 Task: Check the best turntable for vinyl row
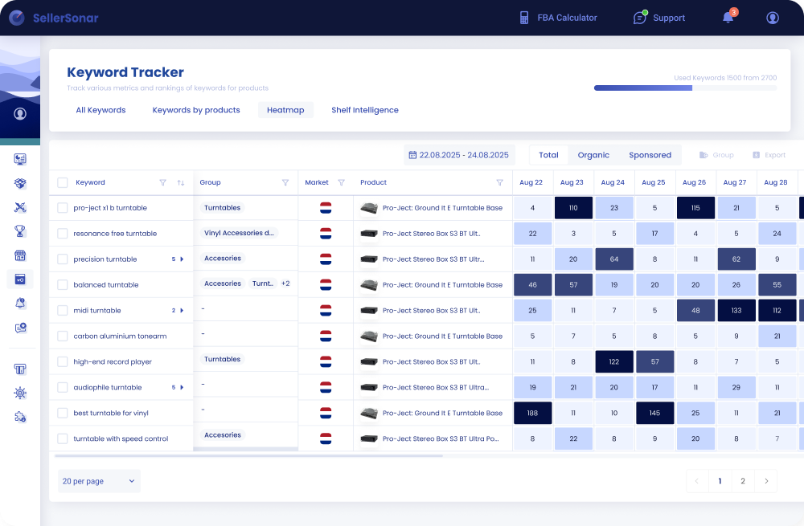pyautogui.click(x=63, y=413)
